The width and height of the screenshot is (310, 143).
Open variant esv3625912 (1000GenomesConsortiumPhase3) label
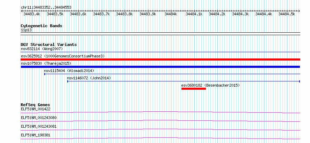63,56
